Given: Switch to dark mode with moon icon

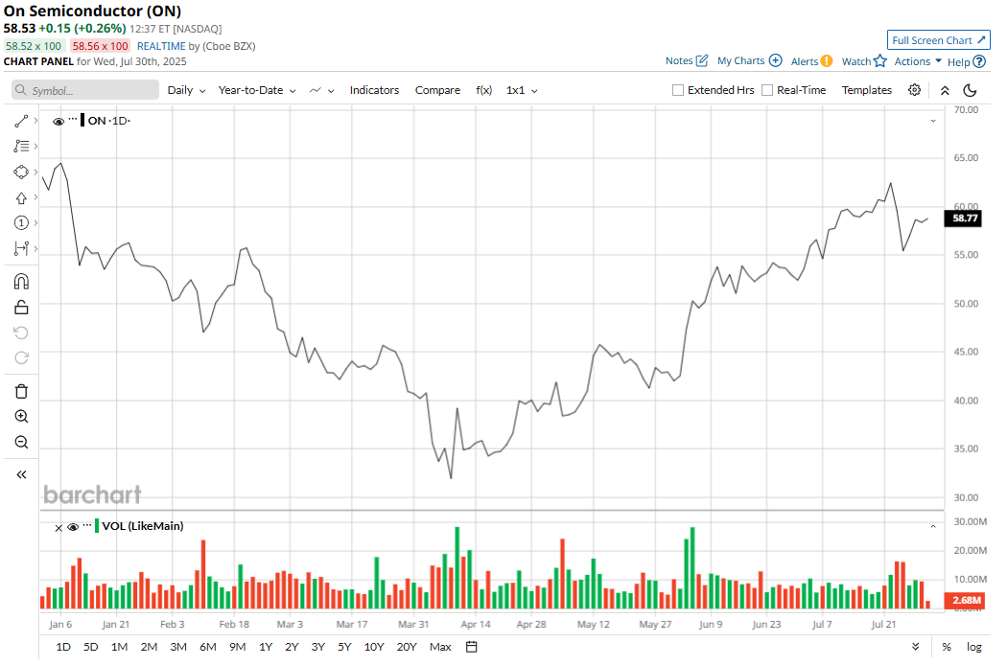Looking at the screenshot, I should tap(970, 90).
